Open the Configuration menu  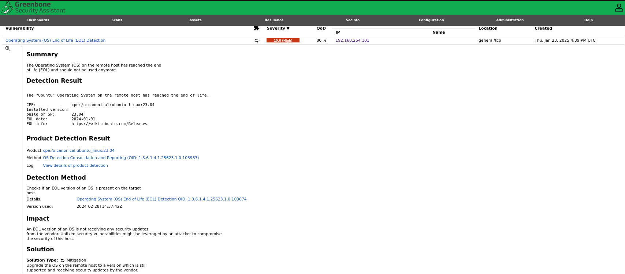pyautogui.click(x=431, y=20)
